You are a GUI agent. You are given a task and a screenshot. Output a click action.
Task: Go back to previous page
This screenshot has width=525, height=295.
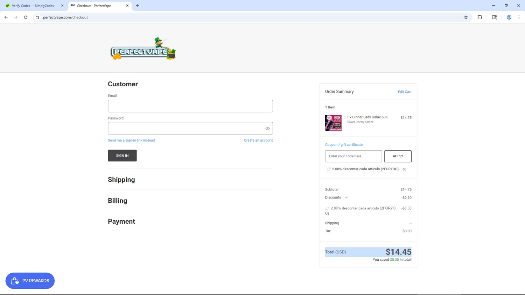tap(6, 17)
